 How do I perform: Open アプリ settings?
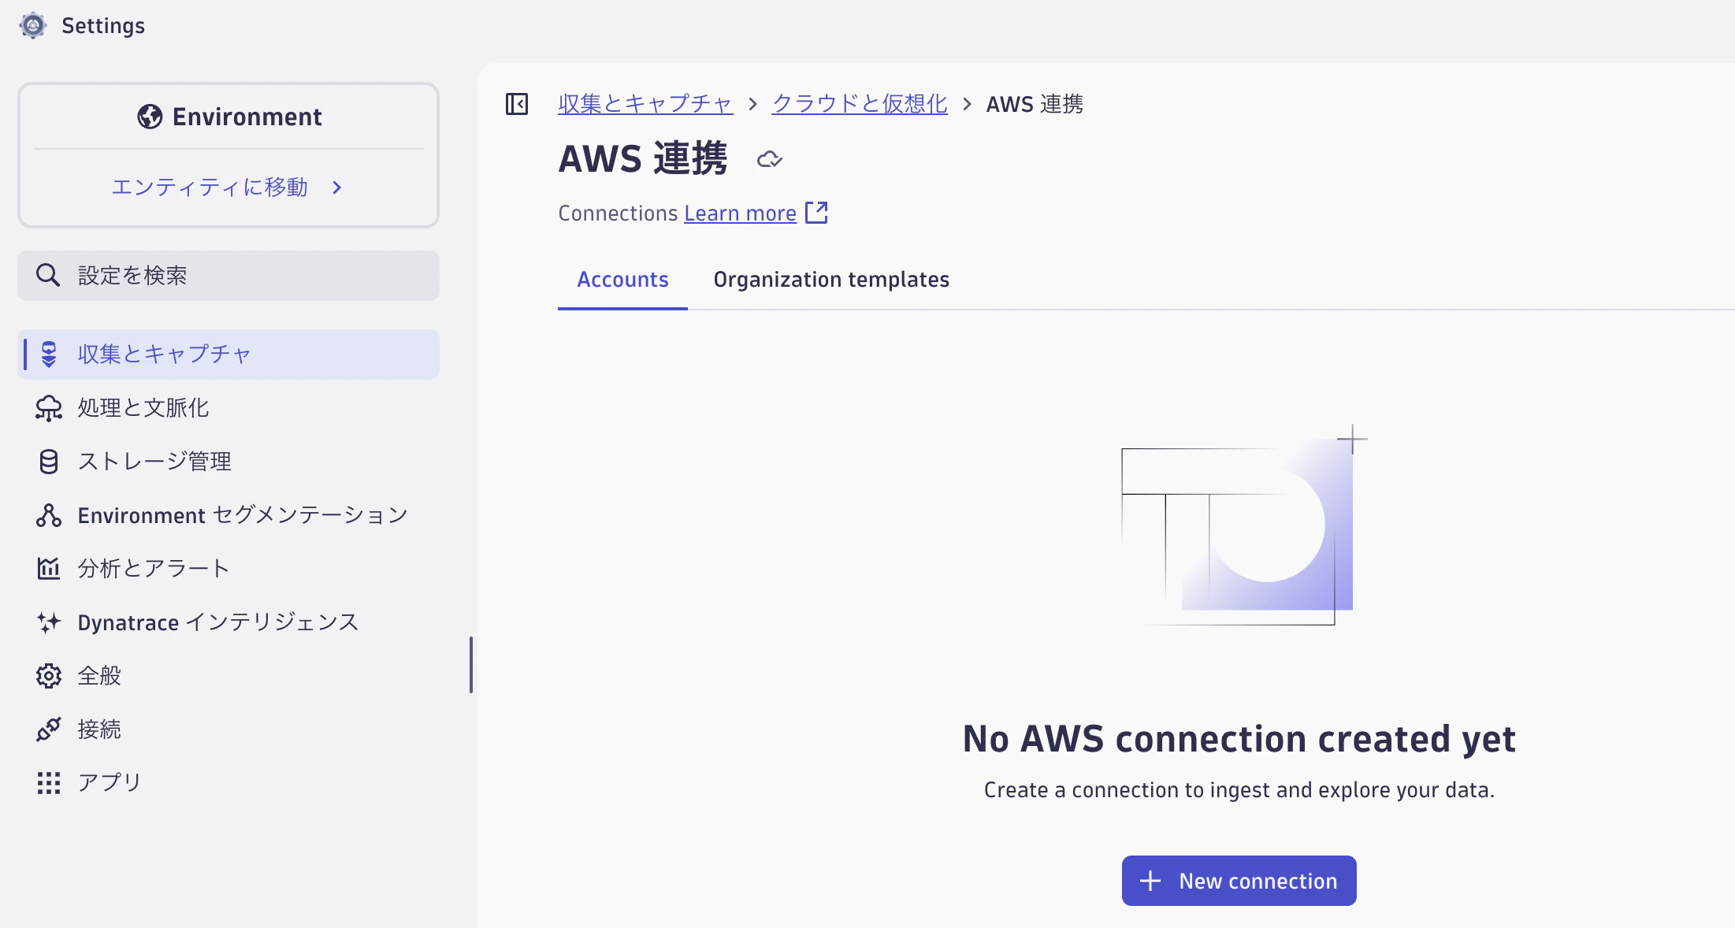(228, 783)
